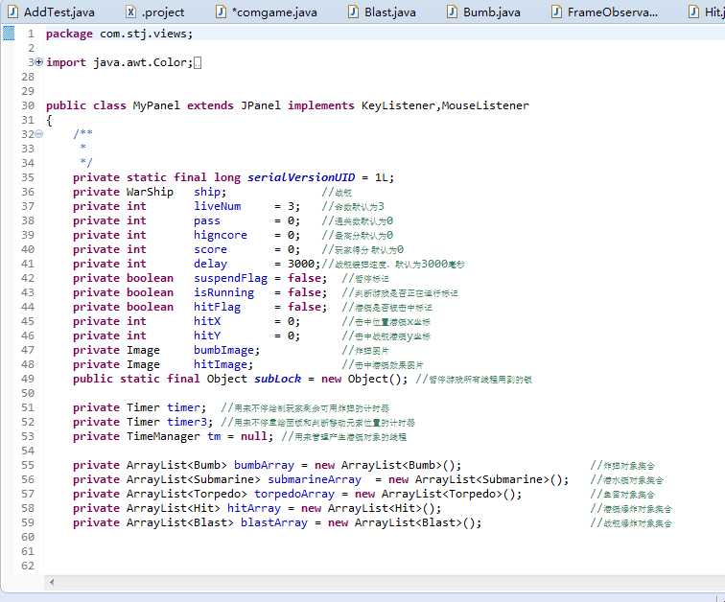Click KeyListener in the class declaration
This screenshot has height=602, width=725.
point(398,105)
